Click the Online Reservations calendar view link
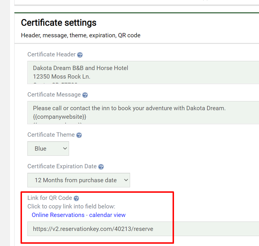 click(78, 215)
